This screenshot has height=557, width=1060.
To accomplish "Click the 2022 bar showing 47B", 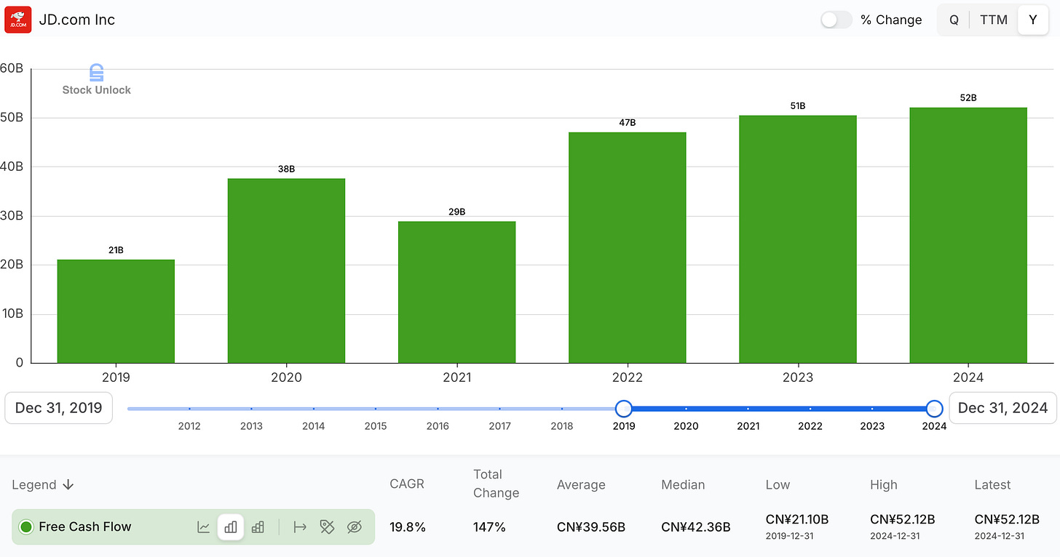I will pyautogui.click(x=627, y=247).
